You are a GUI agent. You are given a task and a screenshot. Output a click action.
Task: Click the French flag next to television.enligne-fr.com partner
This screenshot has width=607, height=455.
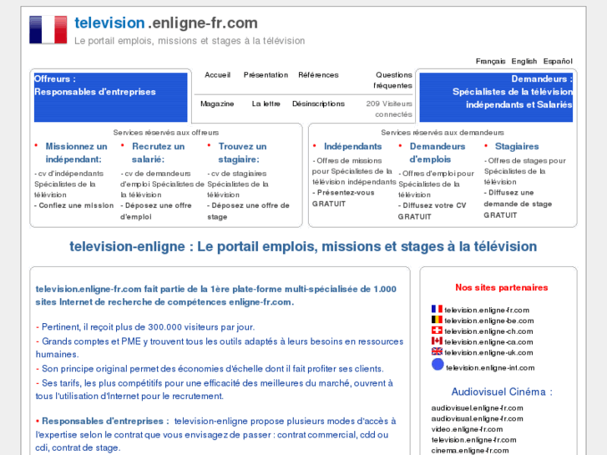point(437,309)
